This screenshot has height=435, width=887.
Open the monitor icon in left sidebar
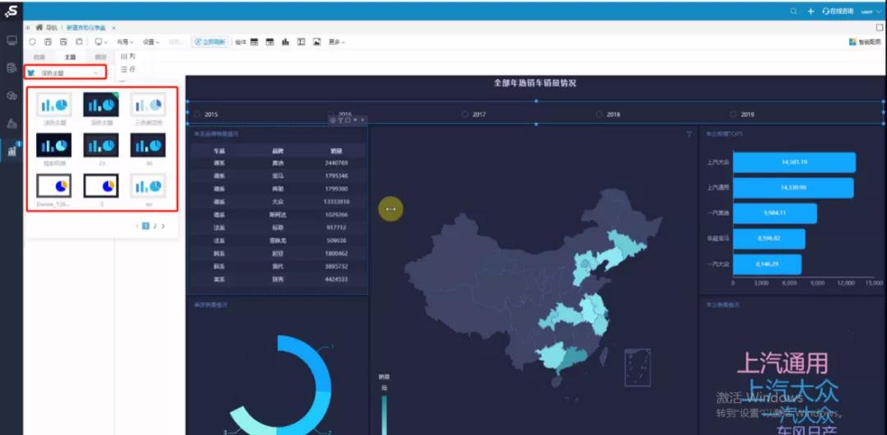(x=11, y=41)
